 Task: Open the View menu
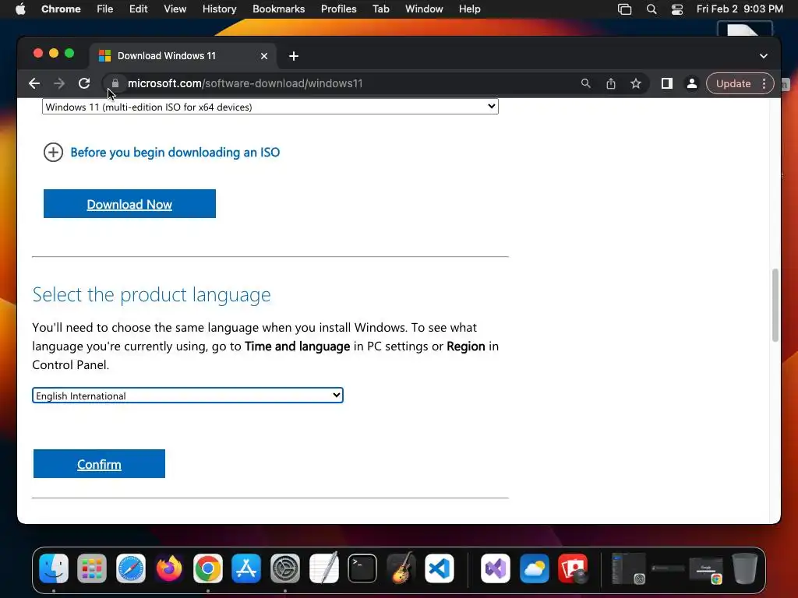175,9
